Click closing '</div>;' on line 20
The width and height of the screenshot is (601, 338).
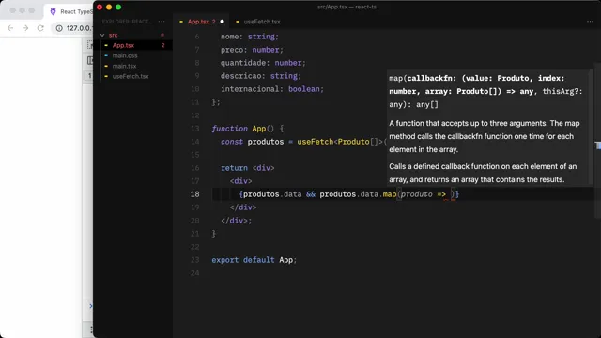236,221
